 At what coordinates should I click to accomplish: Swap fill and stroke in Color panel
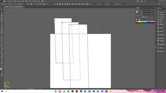[x=139, y=10]
